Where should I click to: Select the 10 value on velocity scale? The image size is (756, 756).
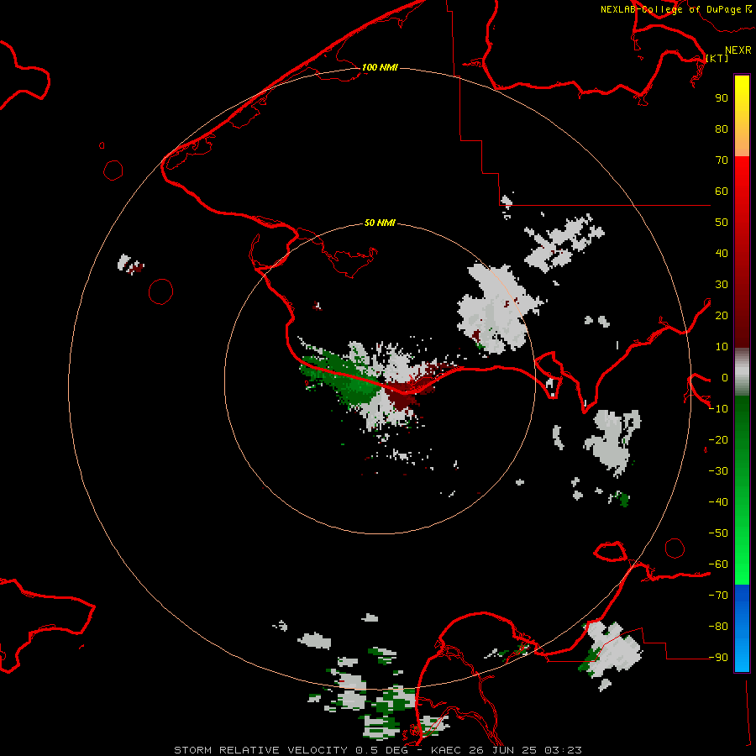coord(722,347)
